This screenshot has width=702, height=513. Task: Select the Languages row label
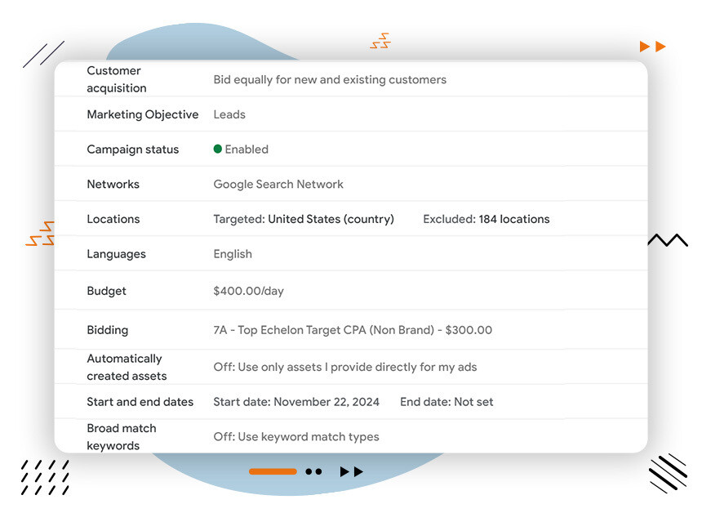[116, 254]
